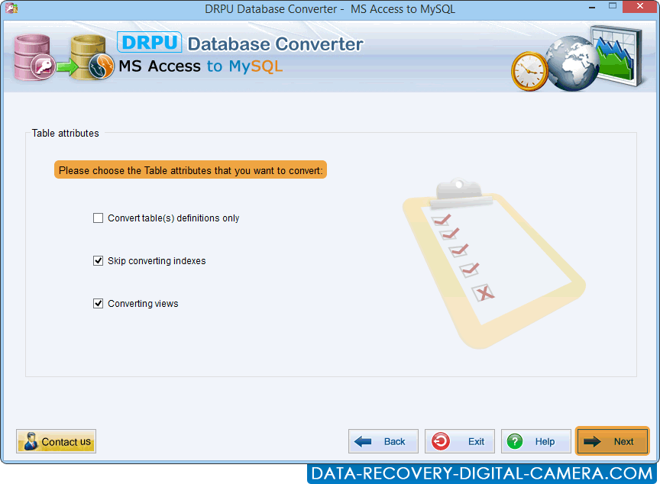Click the Next button
The width and height of the screenshot is (660, 484).
coord(613,441)
